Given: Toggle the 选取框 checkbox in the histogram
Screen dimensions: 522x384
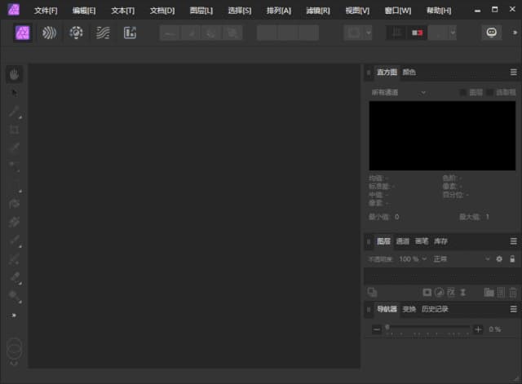Looking at the screenshot, I should [490, 93].
